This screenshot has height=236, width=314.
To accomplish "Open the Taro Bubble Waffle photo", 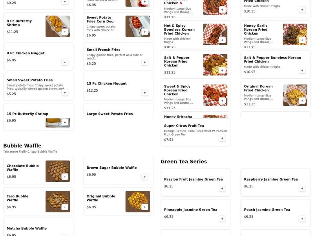I will tap(58, 201).
